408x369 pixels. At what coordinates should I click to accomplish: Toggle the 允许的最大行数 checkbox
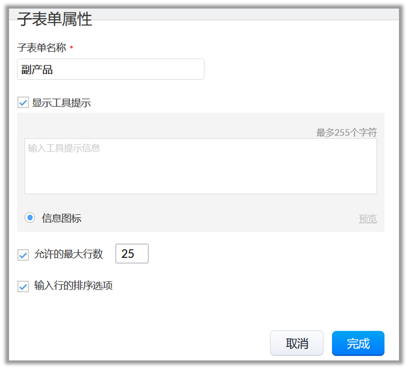tap(23, 255)
